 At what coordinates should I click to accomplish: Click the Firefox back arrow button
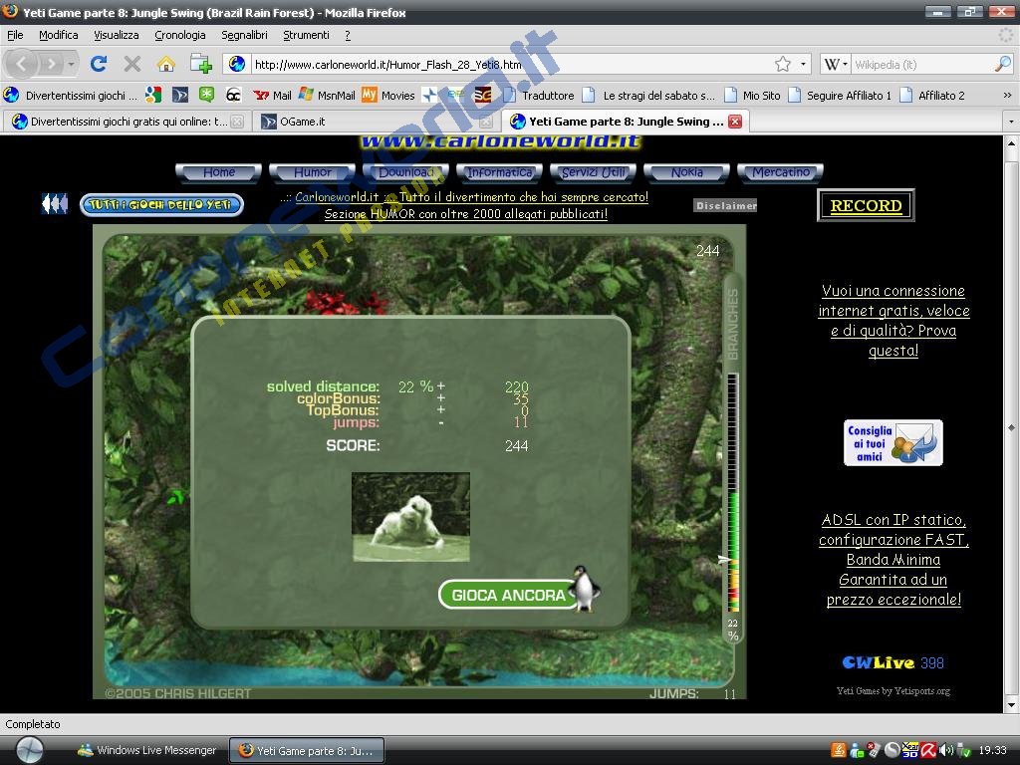coord(22,64)
